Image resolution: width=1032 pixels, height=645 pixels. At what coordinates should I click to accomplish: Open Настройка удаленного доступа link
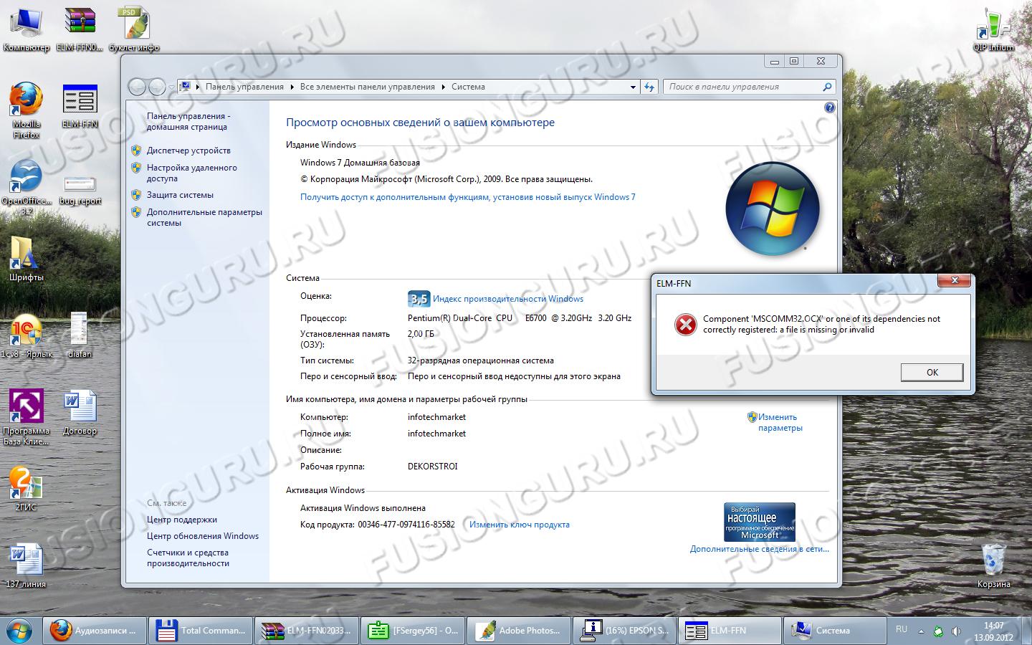tap(191, 173)
